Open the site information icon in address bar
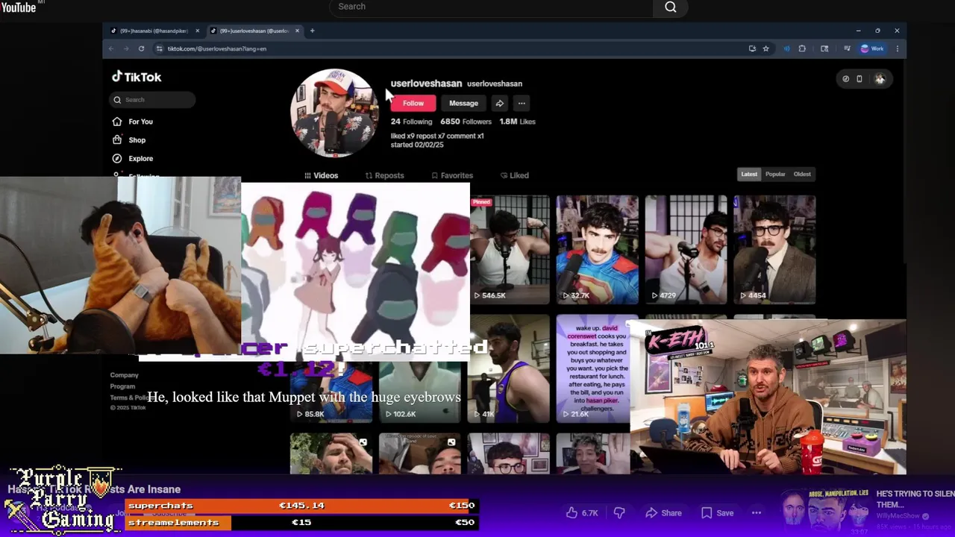 tap(159, 48)
